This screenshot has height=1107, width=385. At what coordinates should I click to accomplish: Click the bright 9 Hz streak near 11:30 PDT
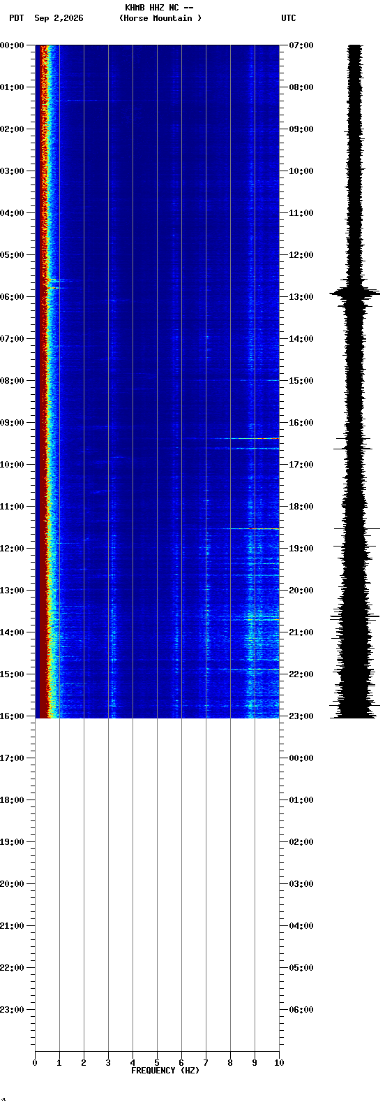(252, 529)
